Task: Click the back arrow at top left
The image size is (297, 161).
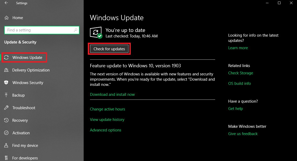Action: [6, 3]
